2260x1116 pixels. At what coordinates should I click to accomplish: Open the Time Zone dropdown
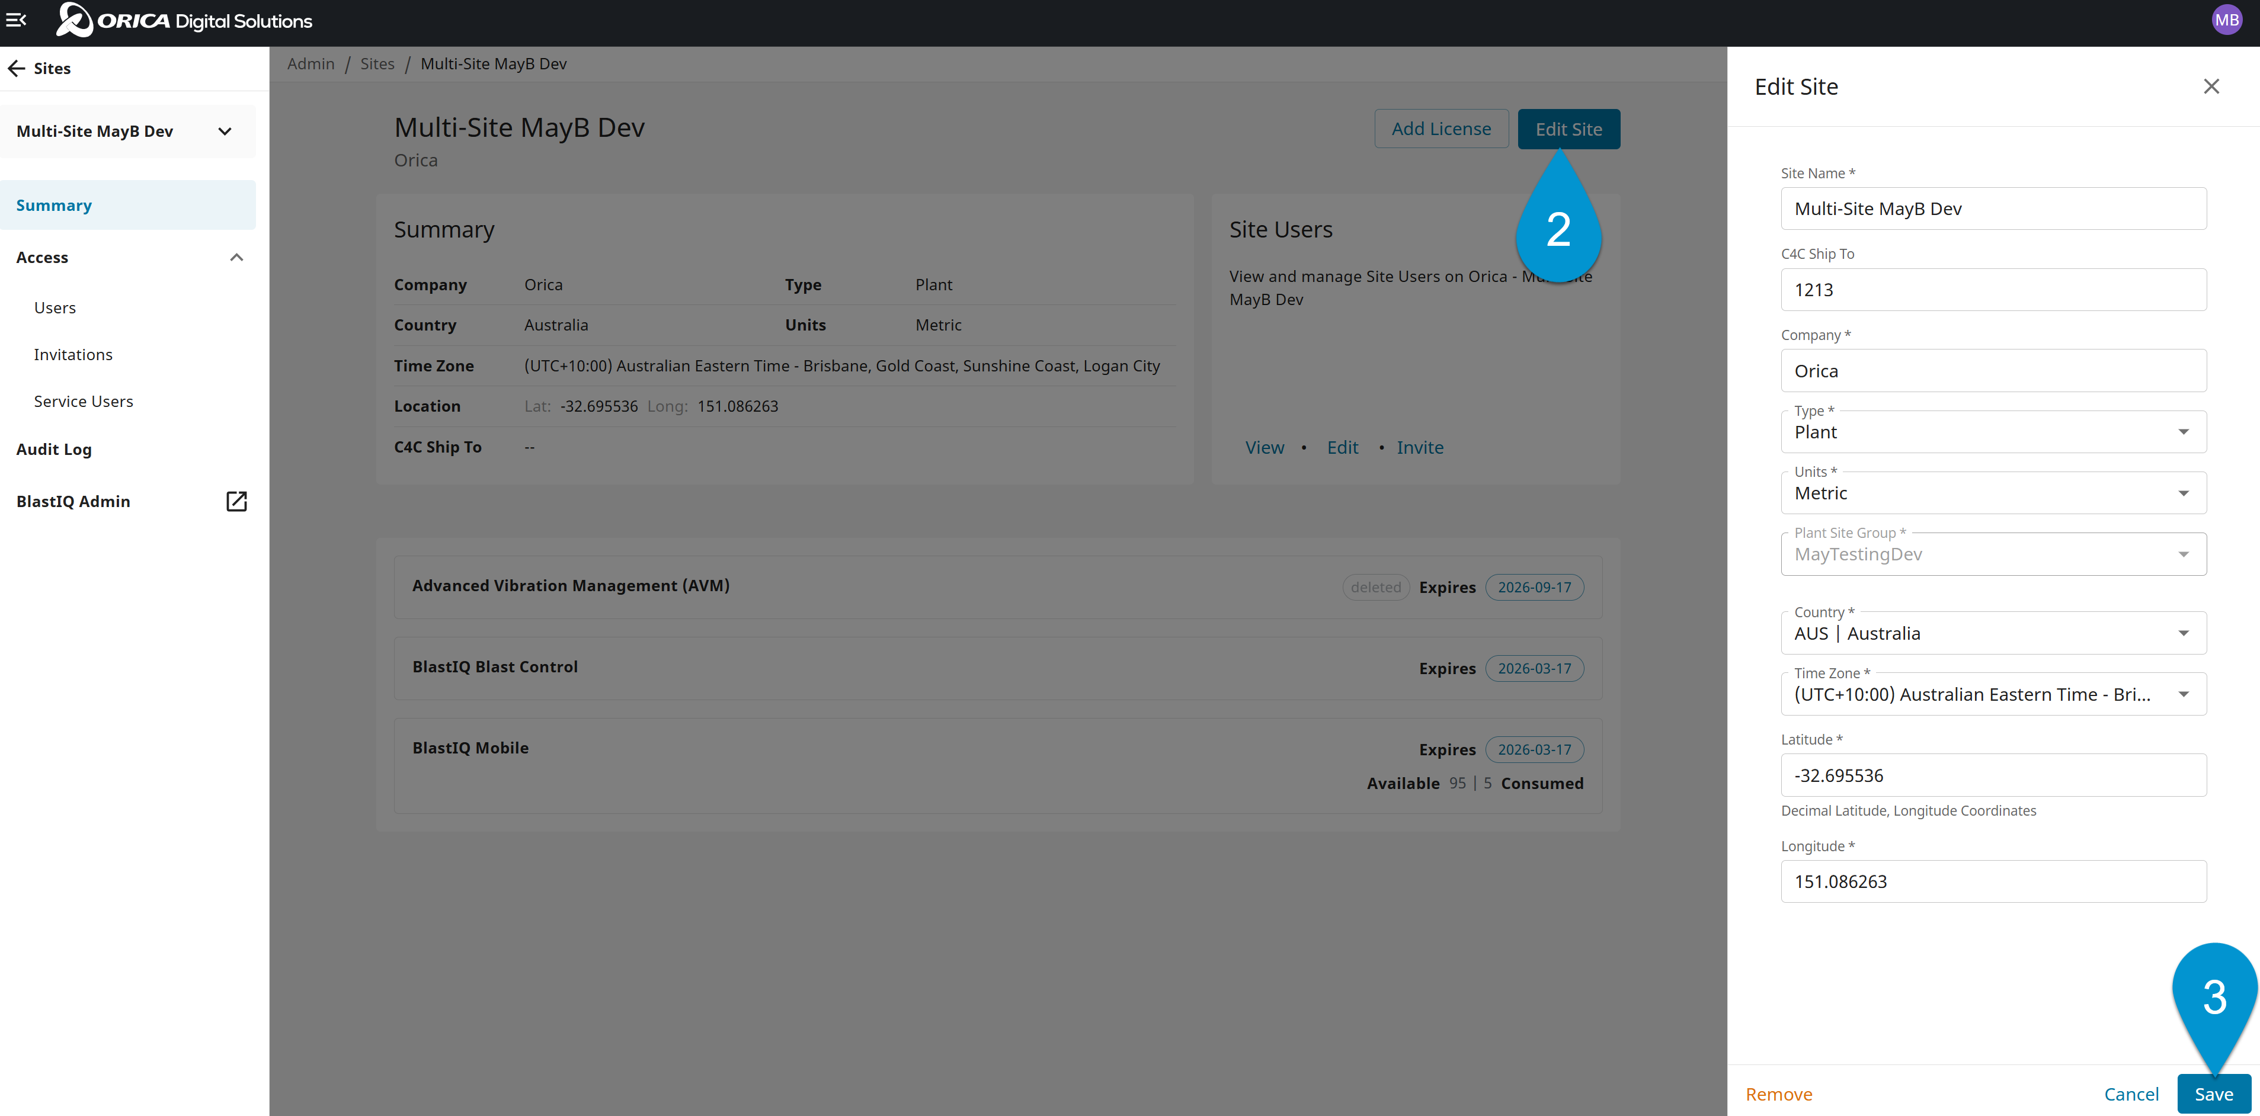[x=1993, y=695]
